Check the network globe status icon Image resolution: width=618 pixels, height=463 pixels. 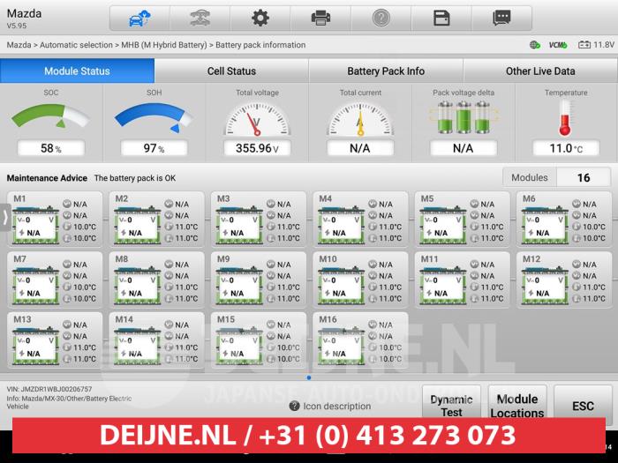click(535, 45)
